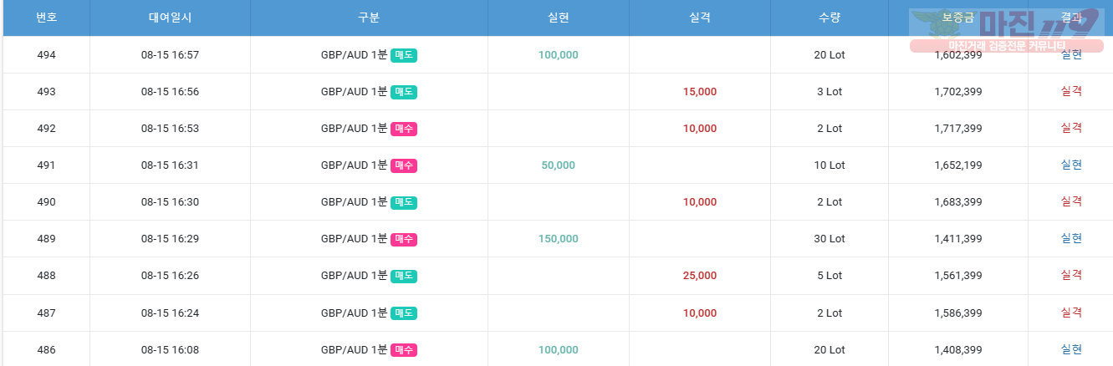Click the 매도 badge in row 494
Image resolution: width=1113 pixels, height=366 pixels.
tap(404, 55)
